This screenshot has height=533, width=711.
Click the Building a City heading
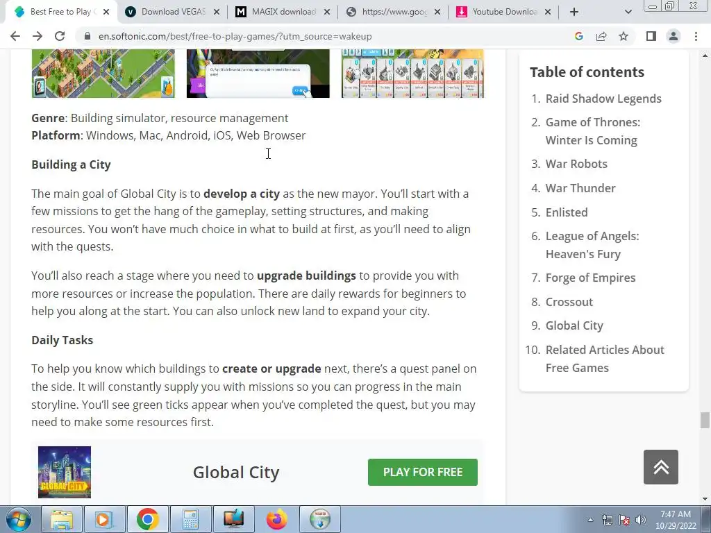point(72,164)
